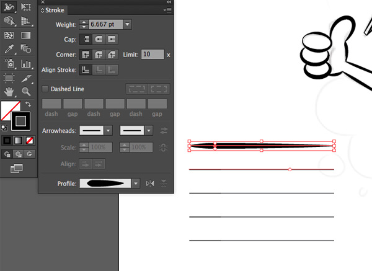Select the Artboard tool
Screen dimensions: 372x271
(9, 78)
